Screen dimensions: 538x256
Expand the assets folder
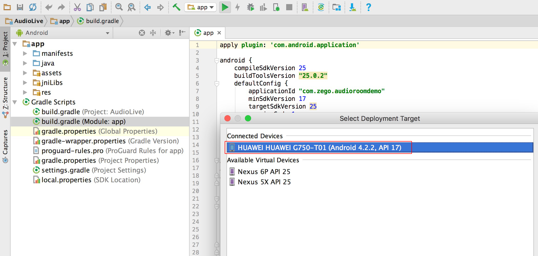click(25, 73)
